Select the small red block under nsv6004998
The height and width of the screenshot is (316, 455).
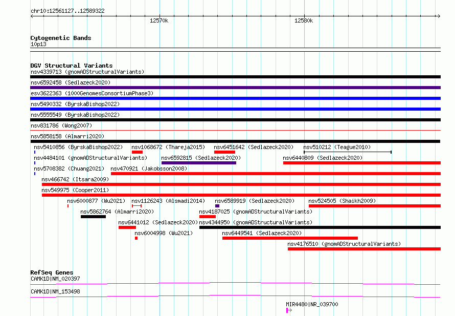tap(136, 238)
